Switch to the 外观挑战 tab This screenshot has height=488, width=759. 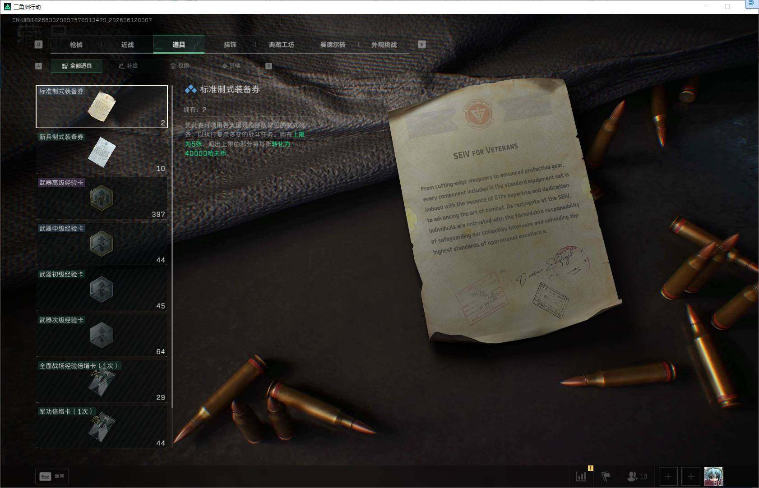384,45
